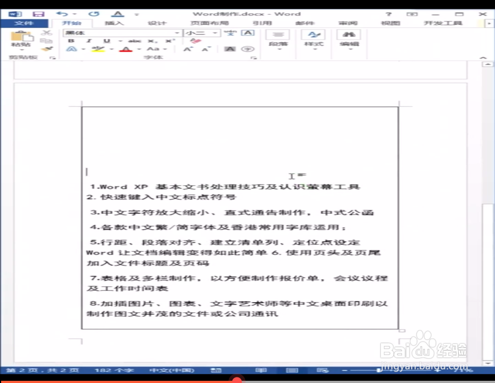The width and height of the screenshot is (495, 383).
Task: Open the 黑体 font name dropdown
Action: [x=177, y=33]
